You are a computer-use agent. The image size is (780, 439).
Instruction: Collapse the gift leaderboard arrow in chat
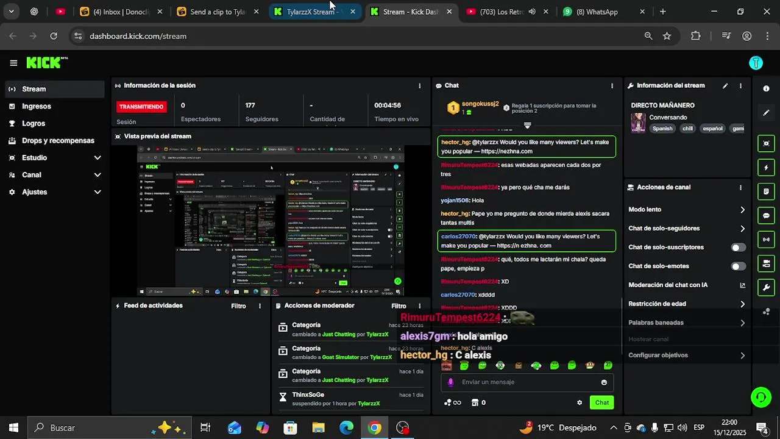point(528,125)
